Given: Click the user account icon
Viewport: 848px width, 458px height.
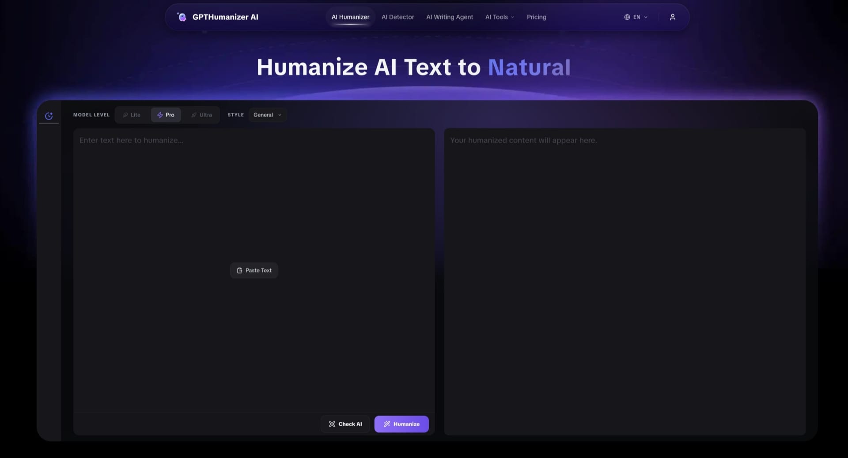Looking at the screenshot, I should [x=673, y=17].
